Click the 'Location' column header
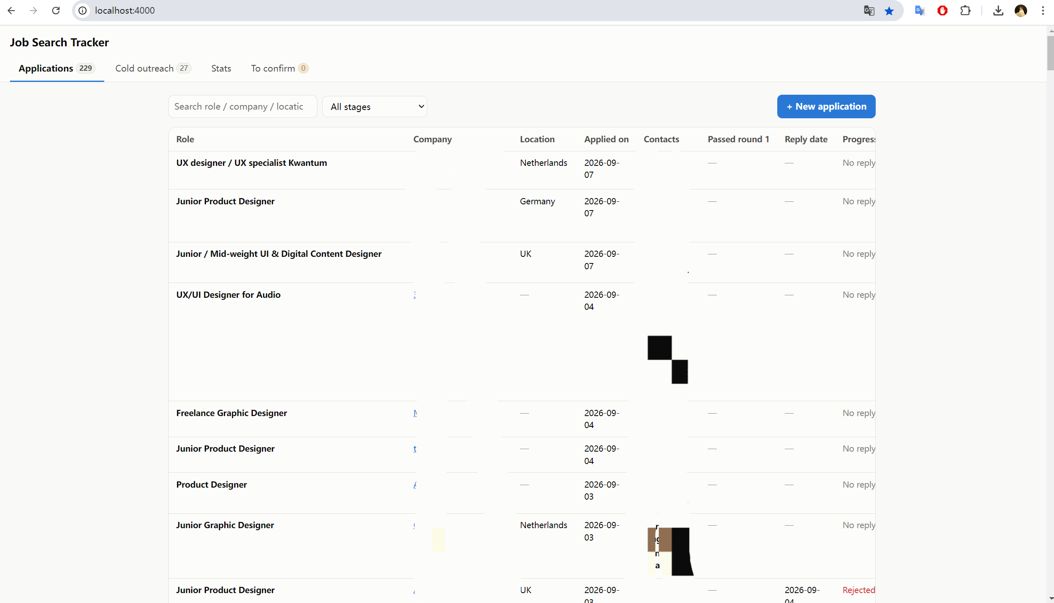 537,139
